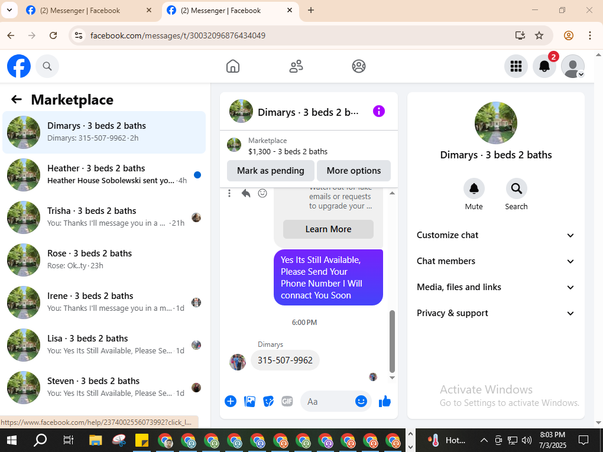603x452 pixels.
Task: Open the purple conversation information icon
Action: [x=379, y=112]
